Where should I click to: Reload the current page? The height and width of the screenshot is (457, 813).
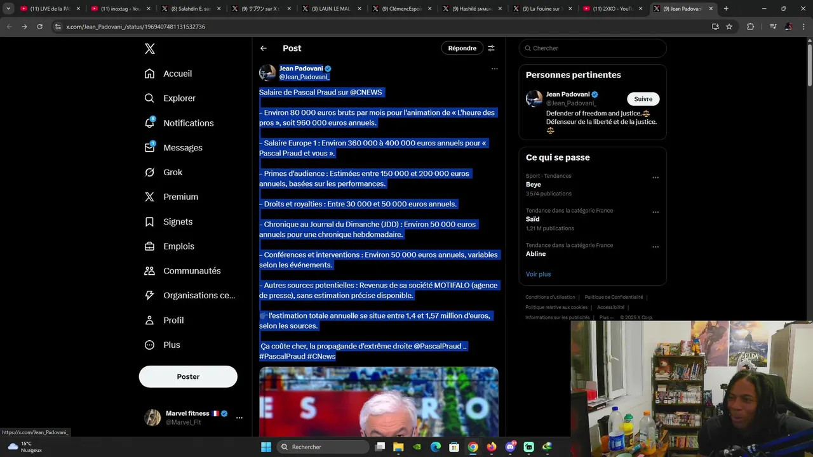pos(39,27)
